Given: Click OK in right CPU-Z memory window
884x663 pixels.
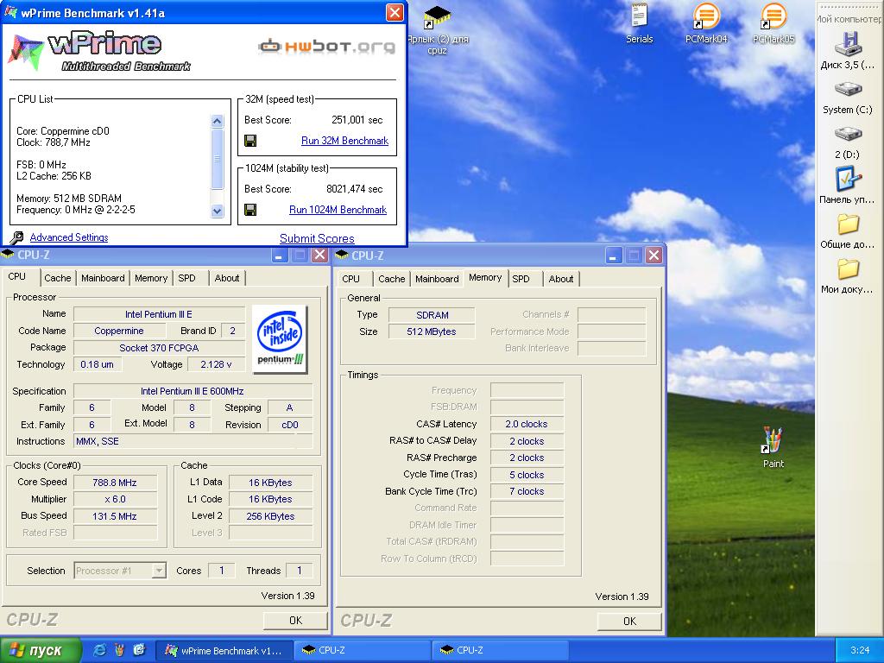Looking at the screenshot, I should [629, 621].
